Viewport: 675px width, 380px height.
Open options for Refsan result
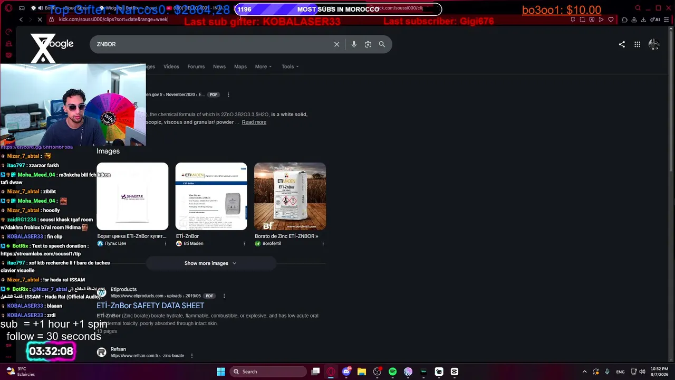point(191,356)
